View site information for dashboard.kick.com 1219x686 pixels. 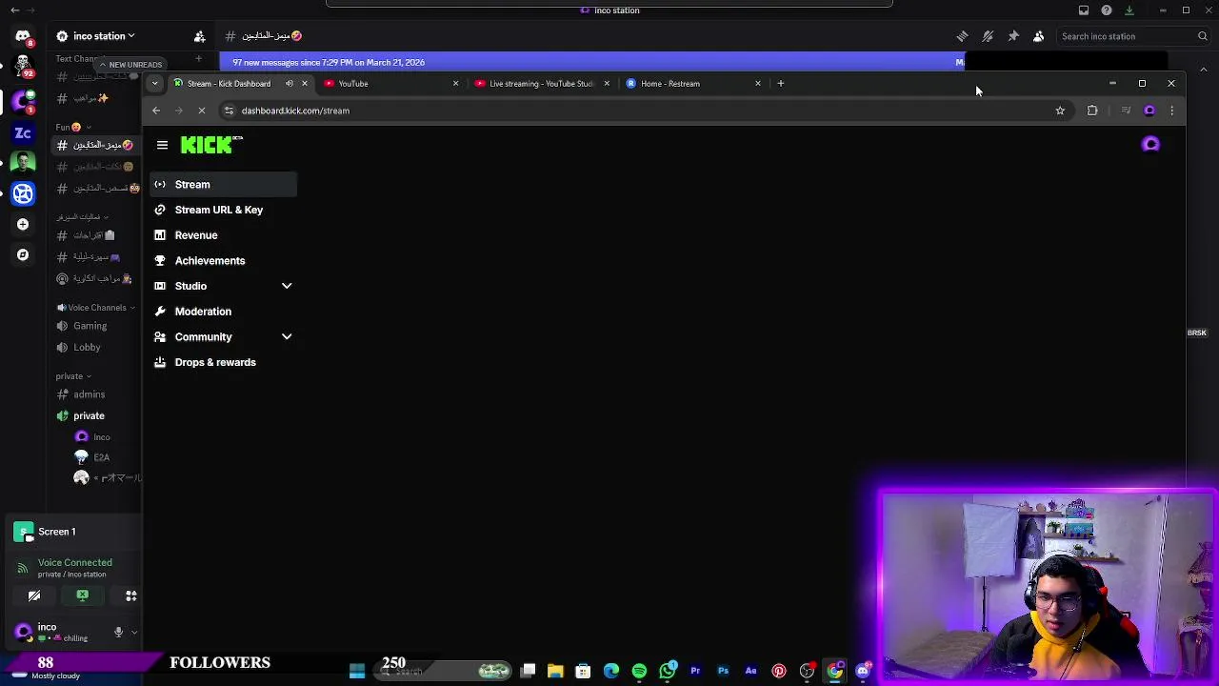(229, 111)
